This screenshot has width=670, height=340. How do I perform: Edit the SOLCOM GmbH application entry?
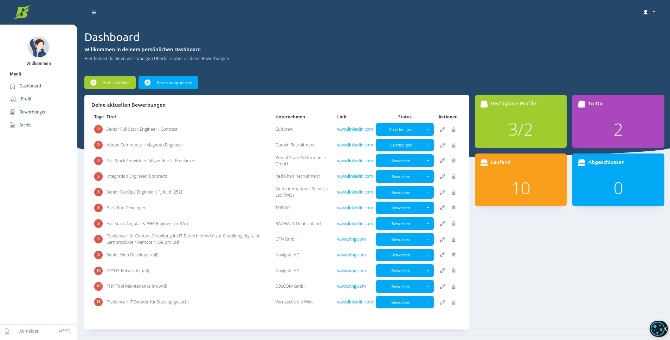click(x=443, y=286)
